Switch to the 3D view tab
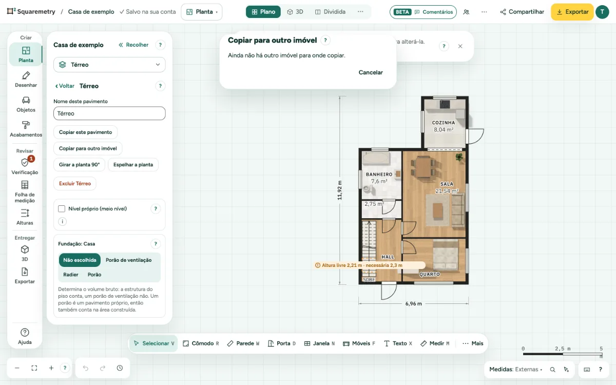This screenshot has height=385, width=616. pos(295,12)
